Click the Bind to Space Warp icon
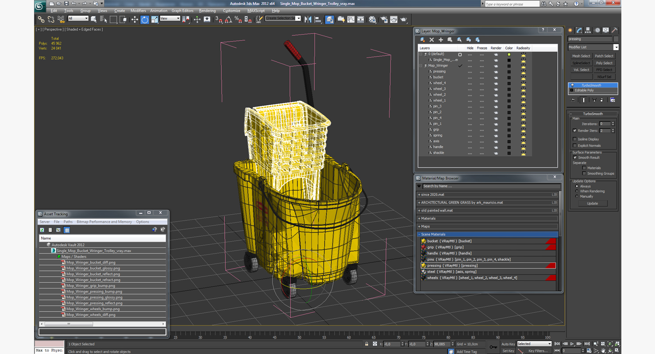Image resolution: width=655 pixels, height=354 pixels. pos(61,19)
